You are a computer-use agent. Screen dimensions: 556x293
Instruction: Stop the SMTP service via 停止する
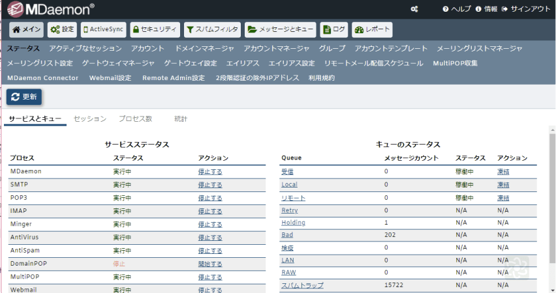point(210,185)
